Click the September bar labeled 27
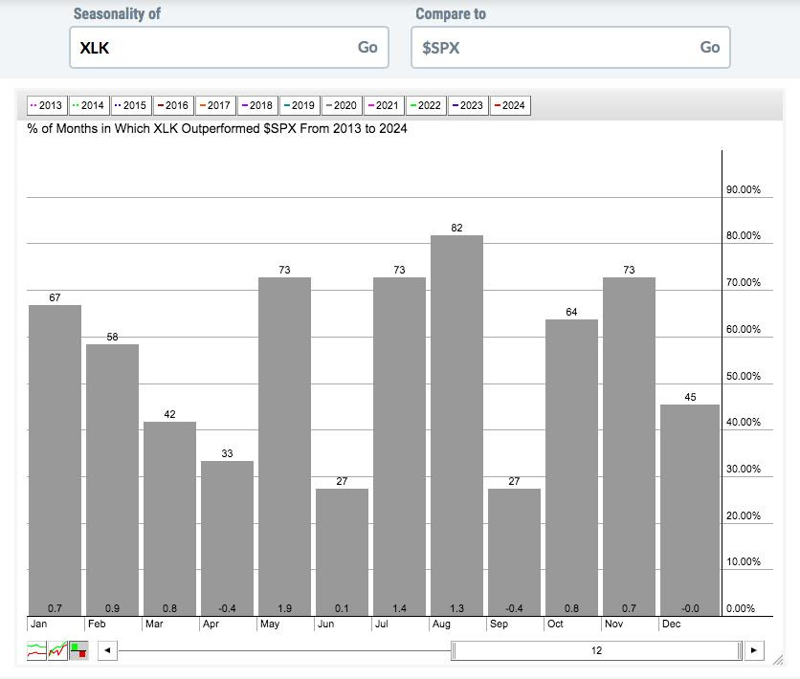The height and width of the screenshot is (679, 800). (514, 552)
